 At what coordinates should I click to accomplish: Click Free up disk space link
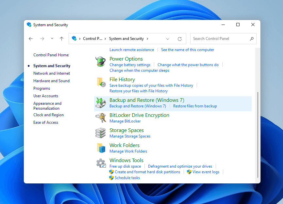(x=125, y=166)
